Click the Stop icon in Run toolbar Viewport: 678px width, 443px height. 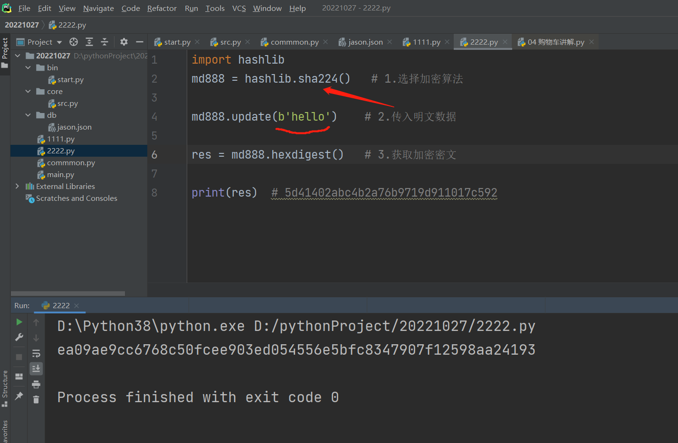click(19, 357)
